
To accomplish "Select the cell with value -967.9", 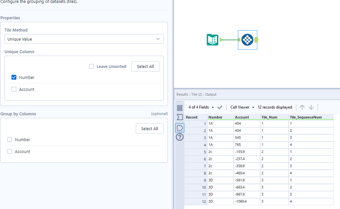I will point(247,194).
